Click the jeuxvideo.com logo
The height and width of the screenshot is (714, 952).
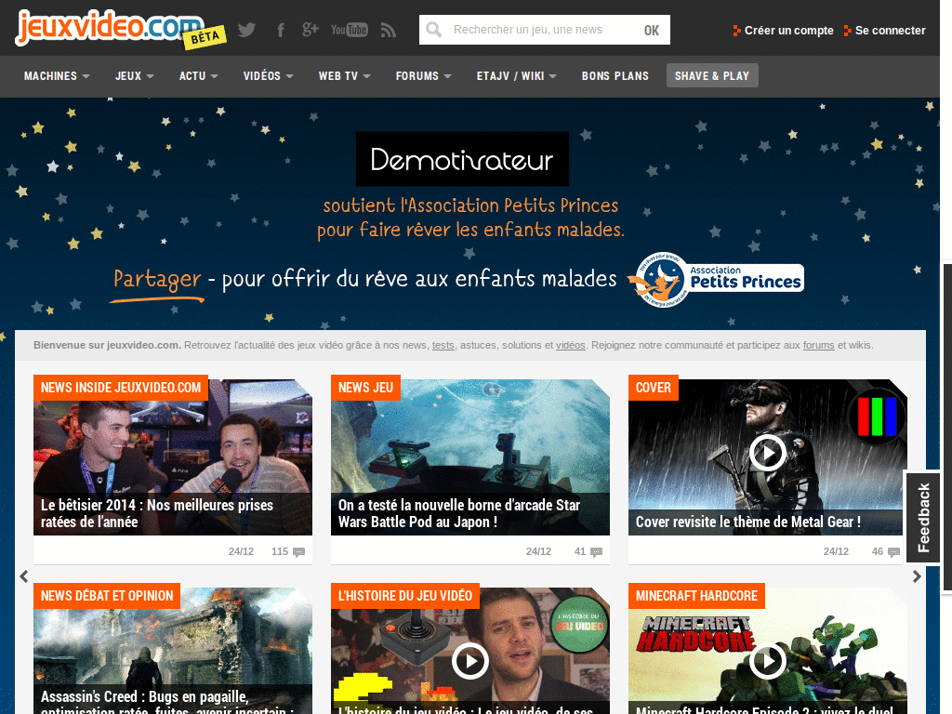point(120,29)
